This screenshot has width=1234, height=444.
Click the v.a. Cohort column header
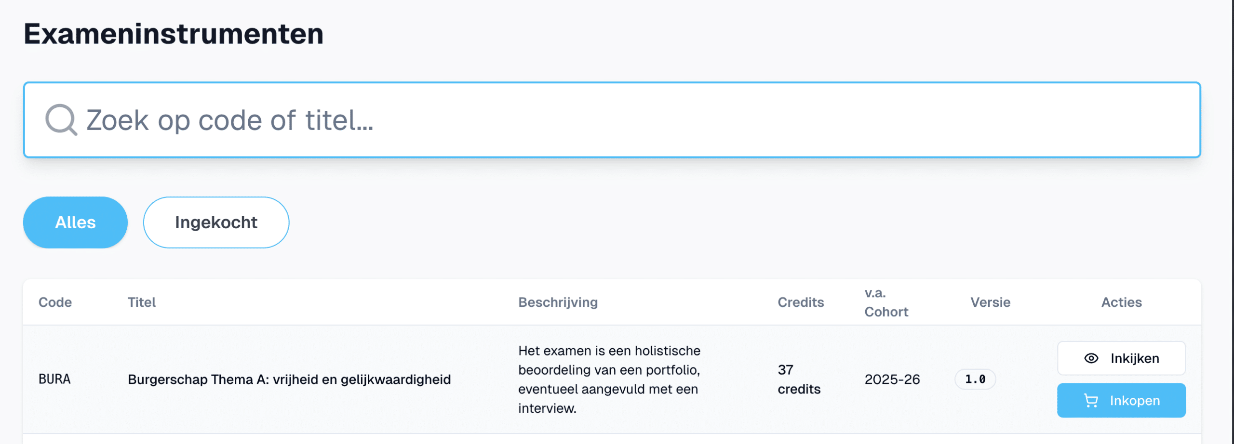coord(886,302)
